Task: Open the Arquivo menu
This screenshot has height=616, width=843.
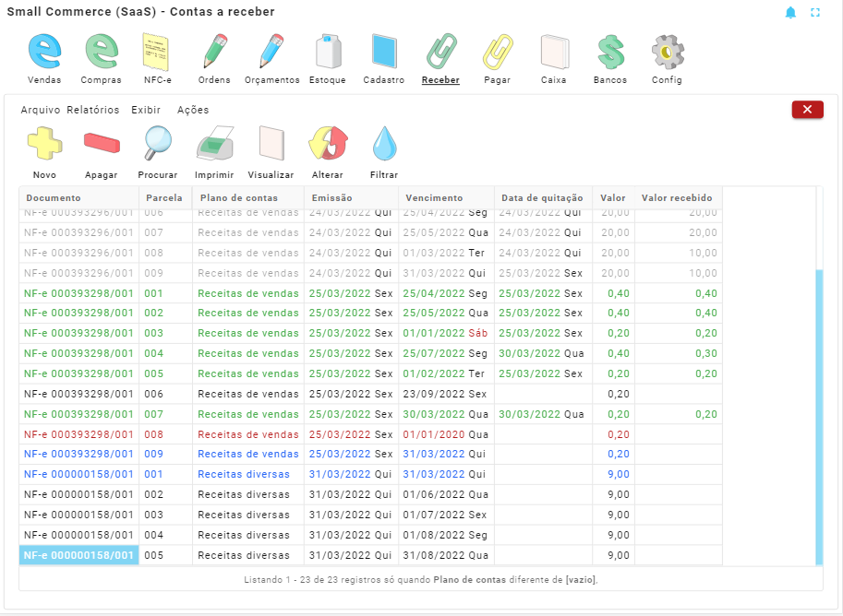Action: pos(41,110)
